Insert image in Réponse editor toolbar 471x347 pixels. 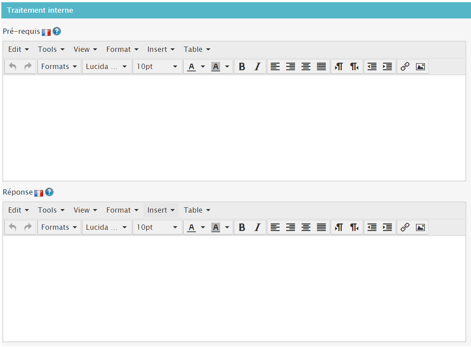(x=420, y=228)
